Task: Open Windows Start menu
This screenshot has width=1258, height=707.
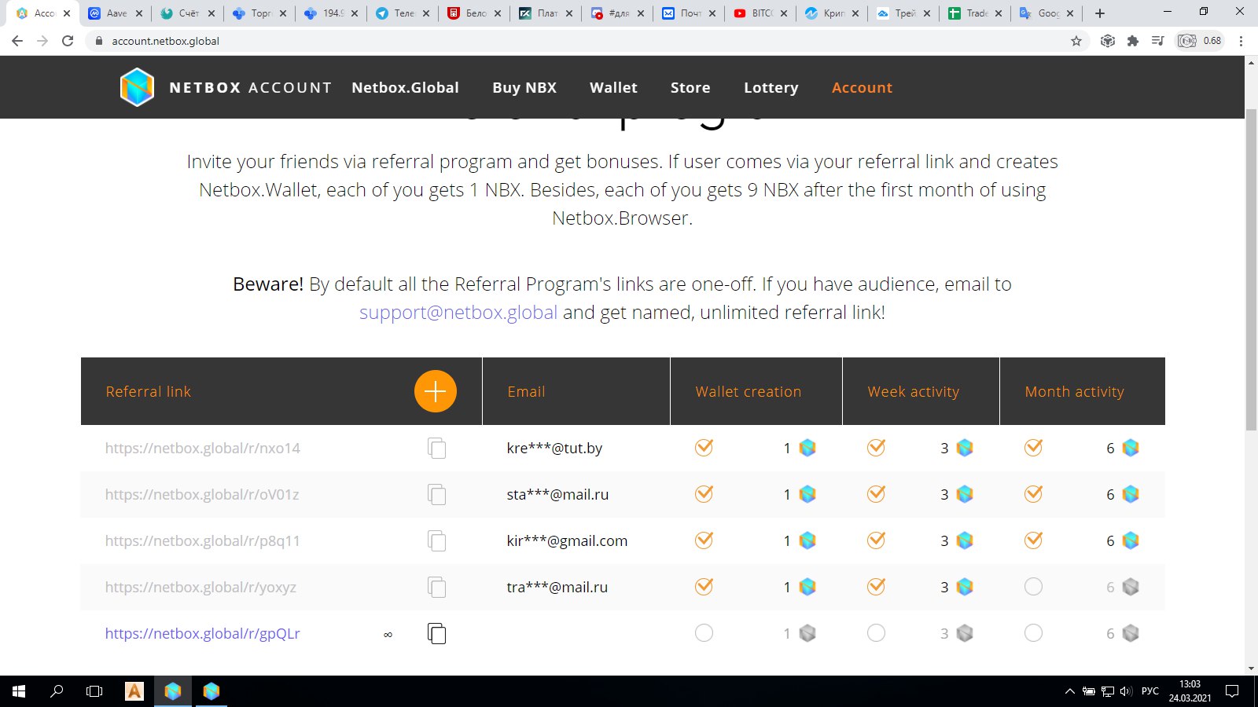Action: click(19, 691)
